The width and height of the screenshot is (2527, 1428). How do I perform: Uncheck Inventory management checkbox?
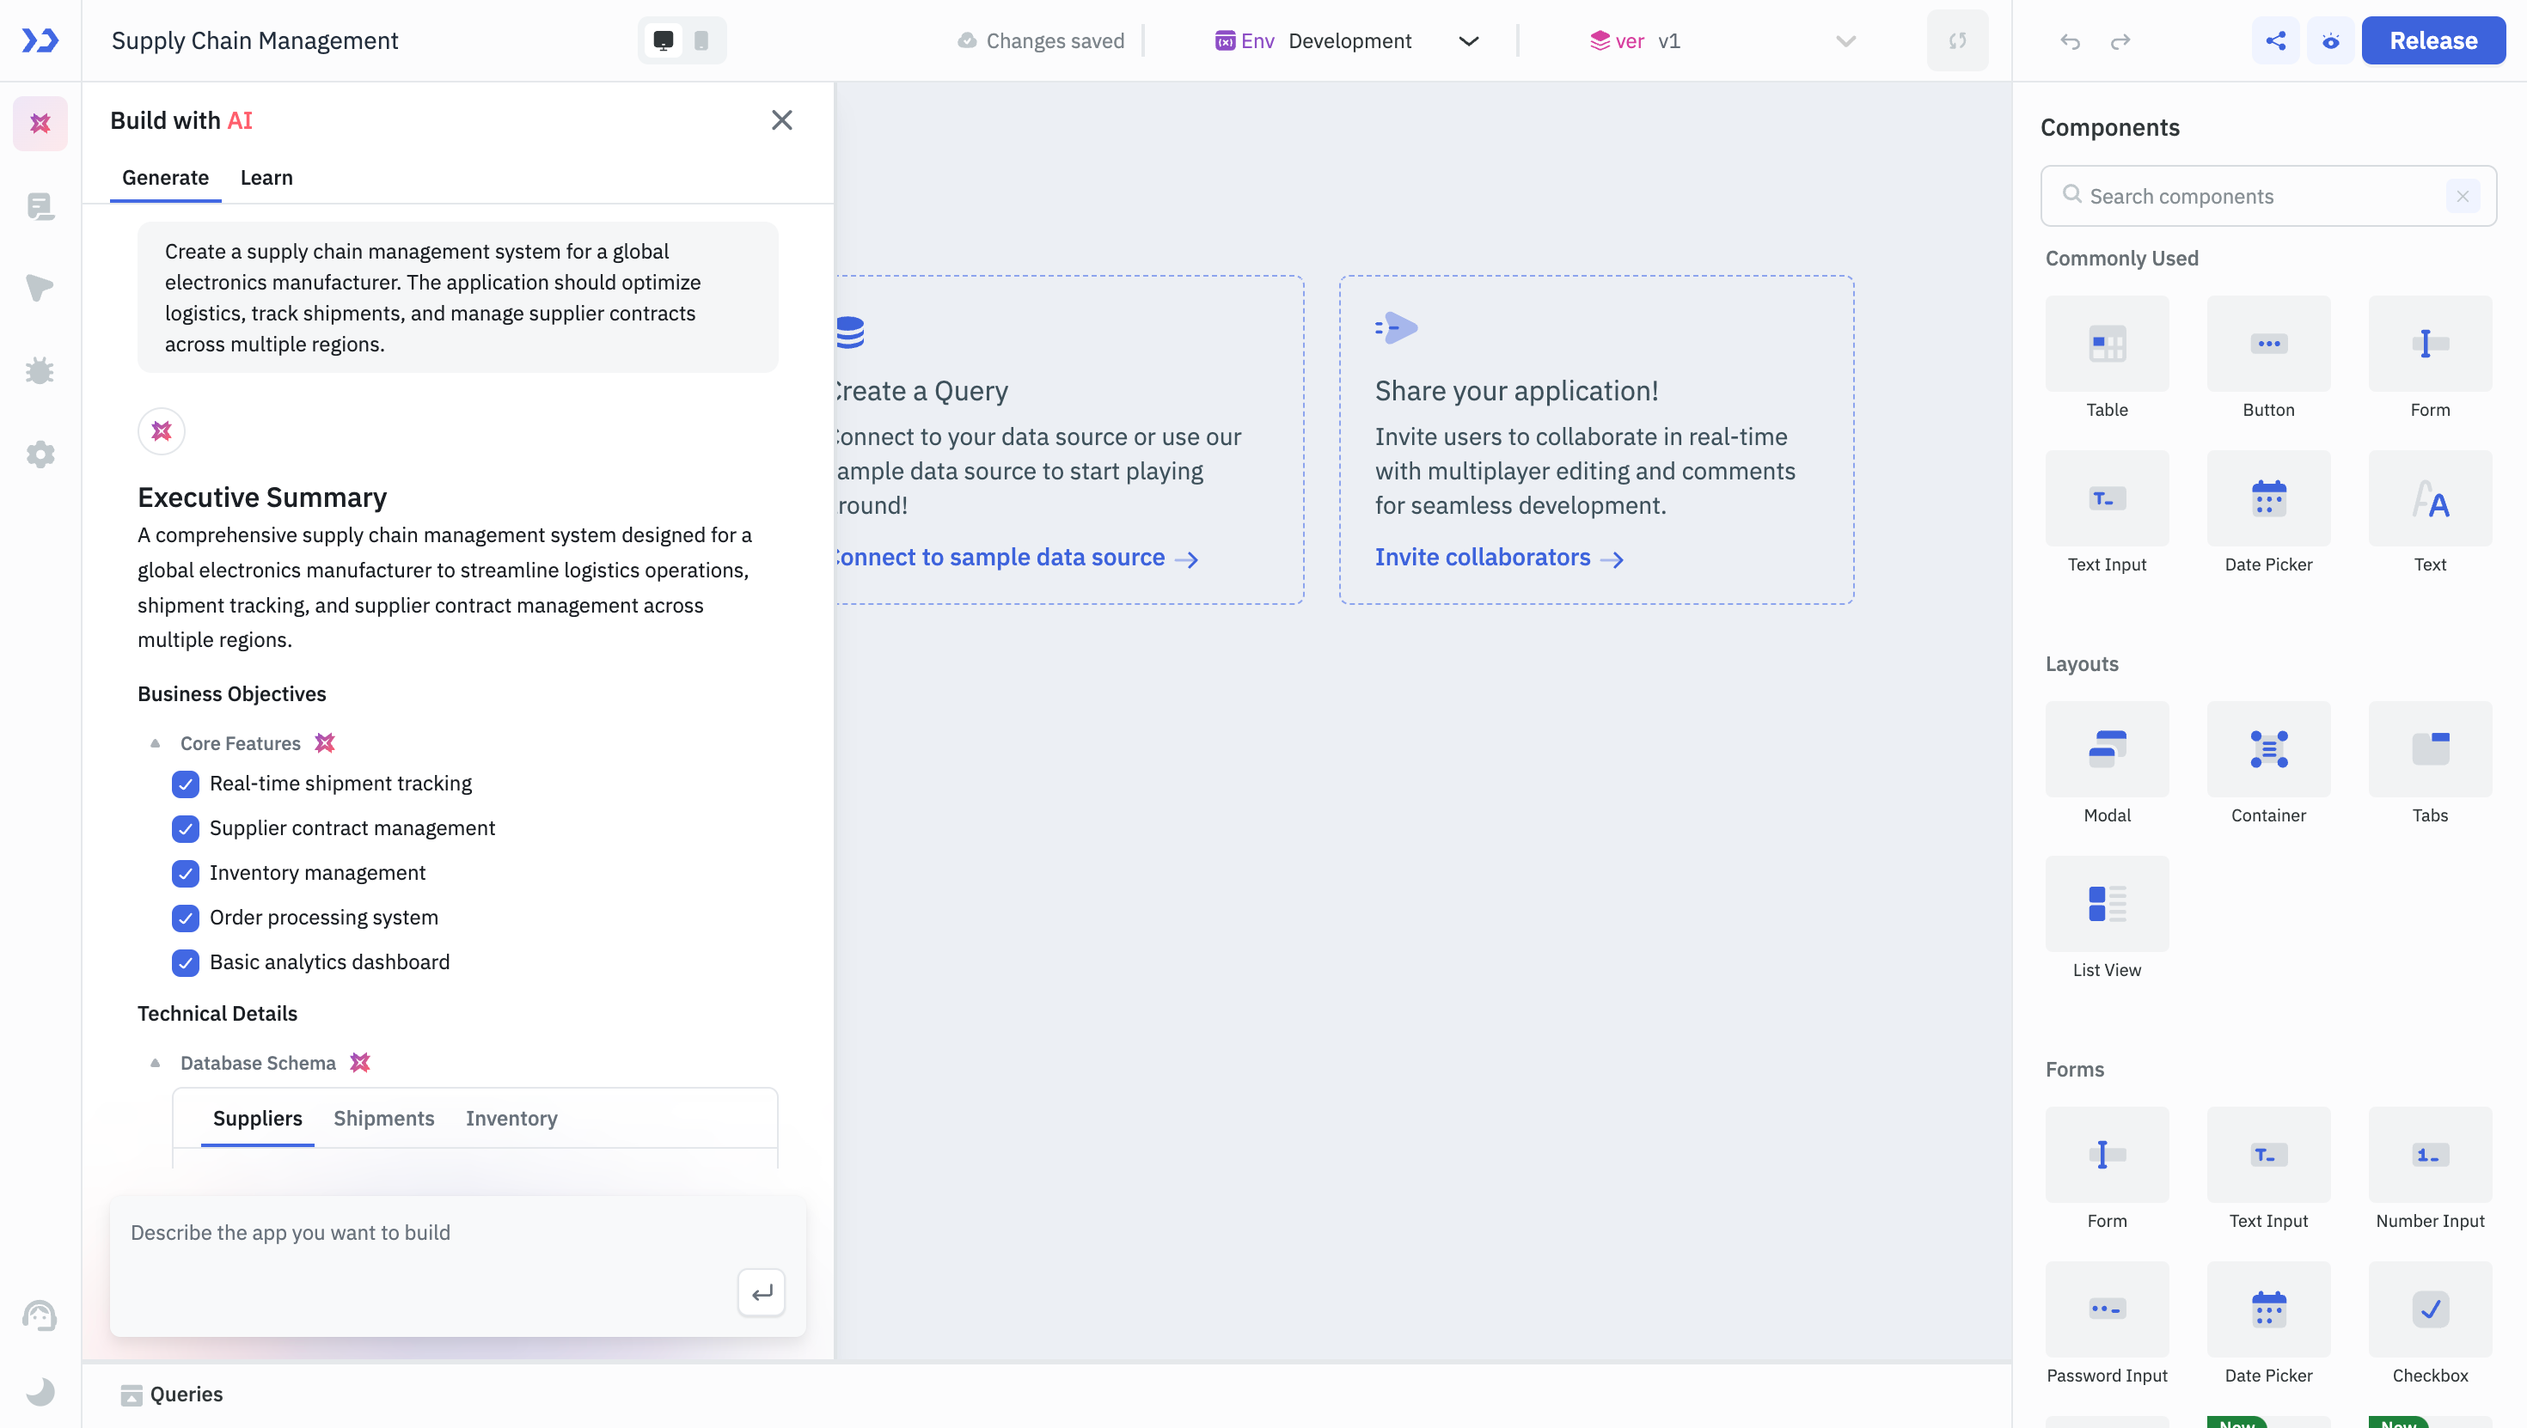point(186,874)
